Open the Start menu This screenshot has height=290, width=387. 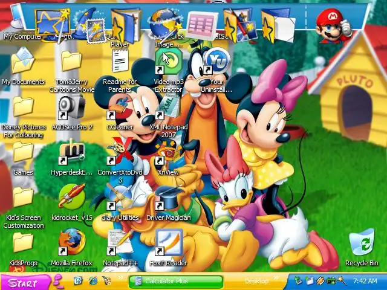pyautogui.click(x=25, y=282)
